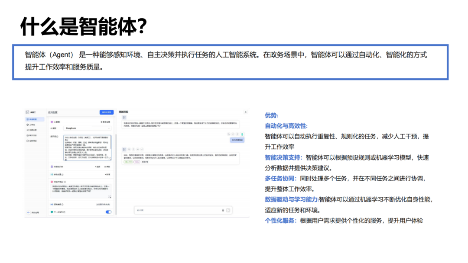Image resolution: width=468 pixels, height=263 pixels.
Task: Click the add button in variables row
Action: 107,174
